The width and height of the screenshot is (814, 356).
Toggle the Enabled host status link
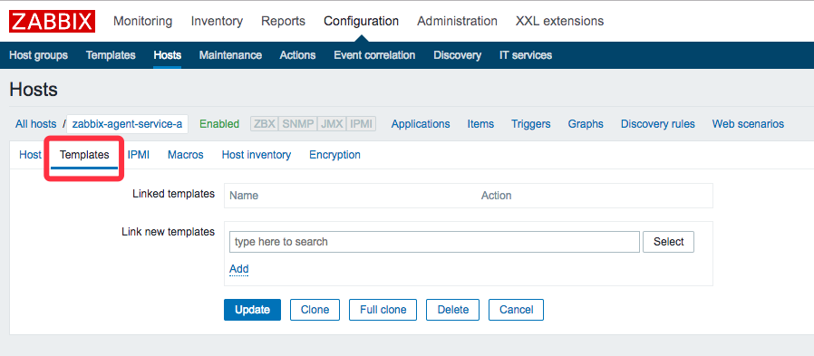219,124
